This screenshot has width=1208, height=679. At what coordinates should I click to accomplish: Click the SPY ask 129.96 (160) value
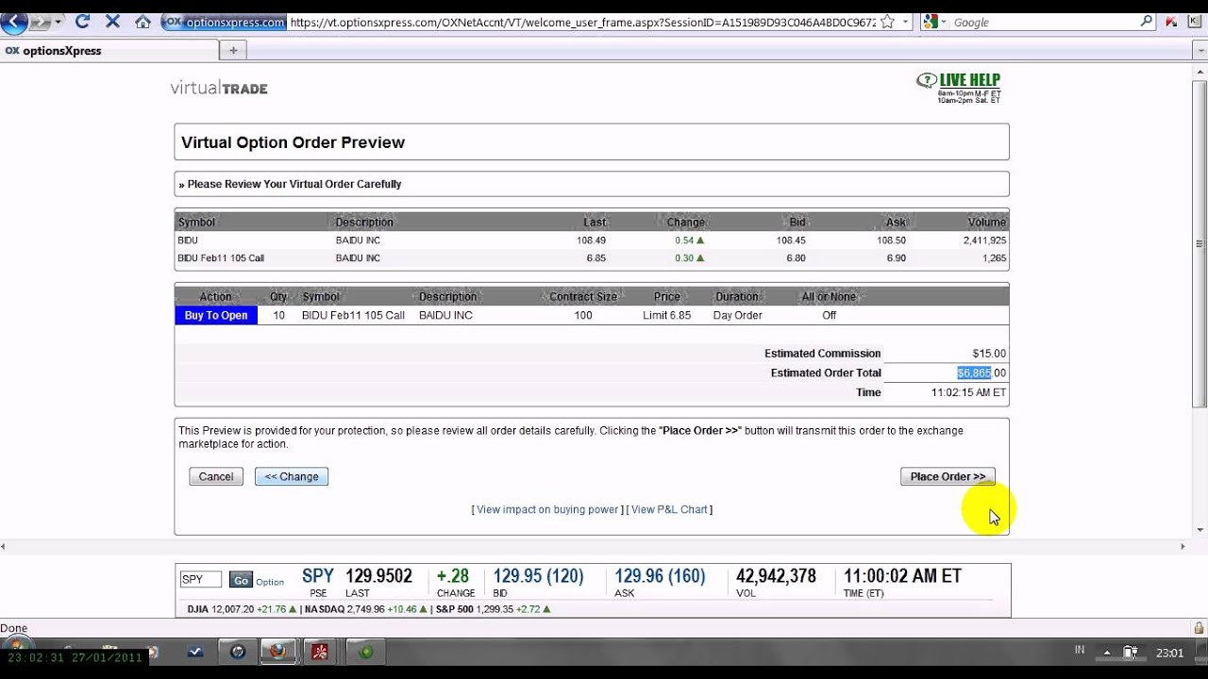tap(660, 576)
